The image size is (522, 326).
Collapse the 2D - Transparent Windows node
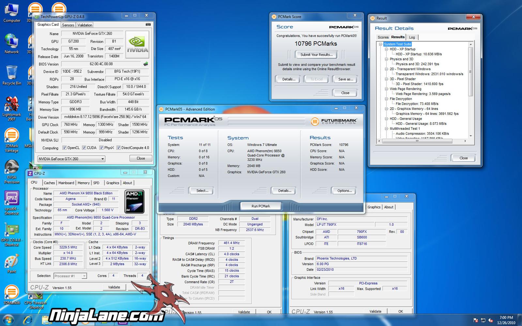(386, 69)
